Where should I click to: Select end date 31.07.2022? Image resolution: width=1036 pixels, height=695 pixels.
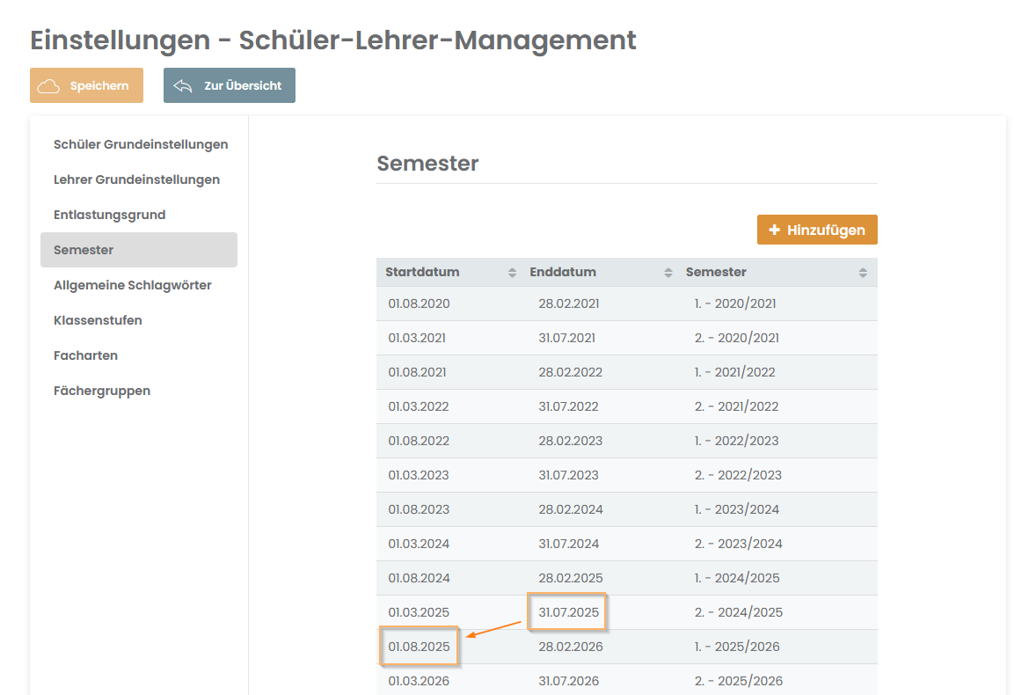coord(568,407)
